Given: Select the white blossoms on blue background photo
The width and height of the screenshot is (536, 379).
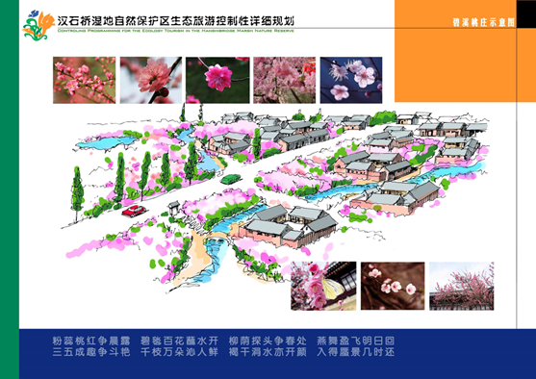Looking at the screenshot, I should [x=351, y=80].
